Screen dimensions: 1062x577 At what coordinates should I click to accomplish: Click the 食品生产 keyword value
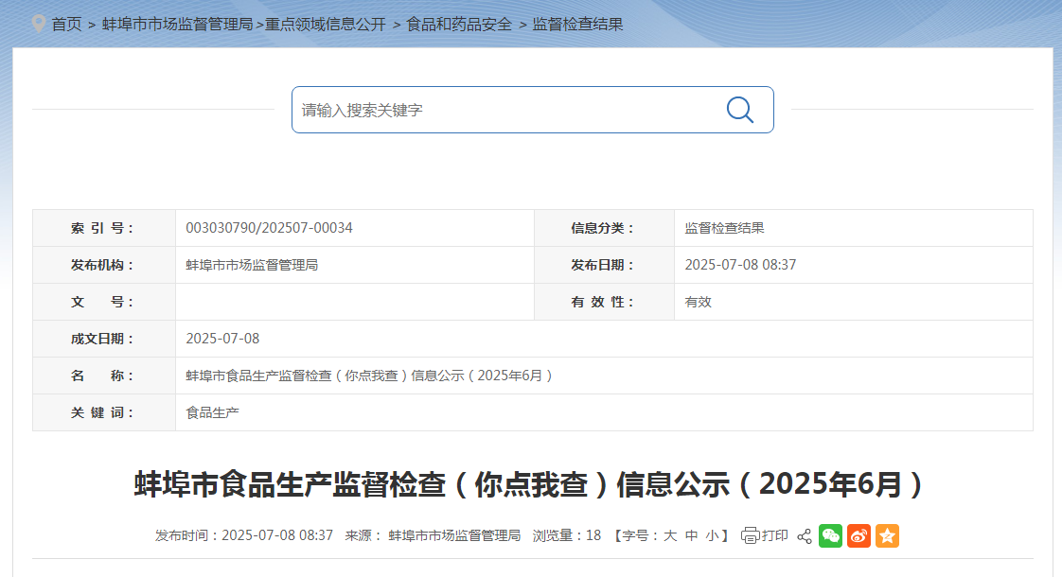[212, 412]
